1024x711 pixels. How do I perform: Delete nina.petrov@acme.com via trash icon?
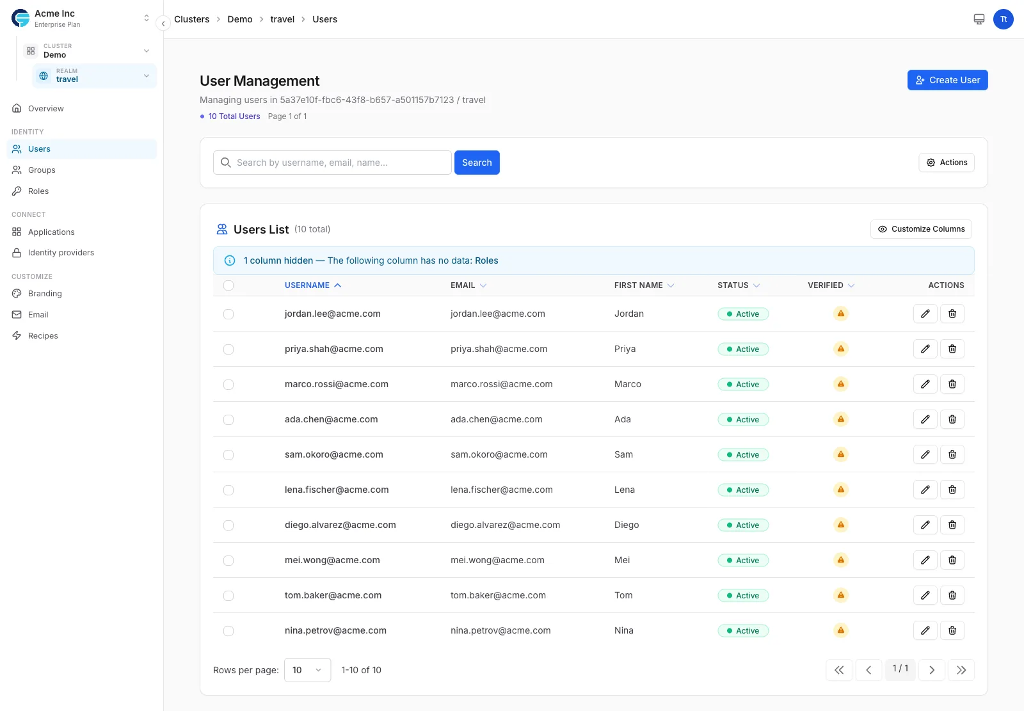point(952,630)
